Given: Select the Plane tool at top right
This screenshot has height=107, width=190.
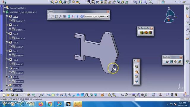Looking at the screenshot, I should pyautogui.click(x=184, y=2).
